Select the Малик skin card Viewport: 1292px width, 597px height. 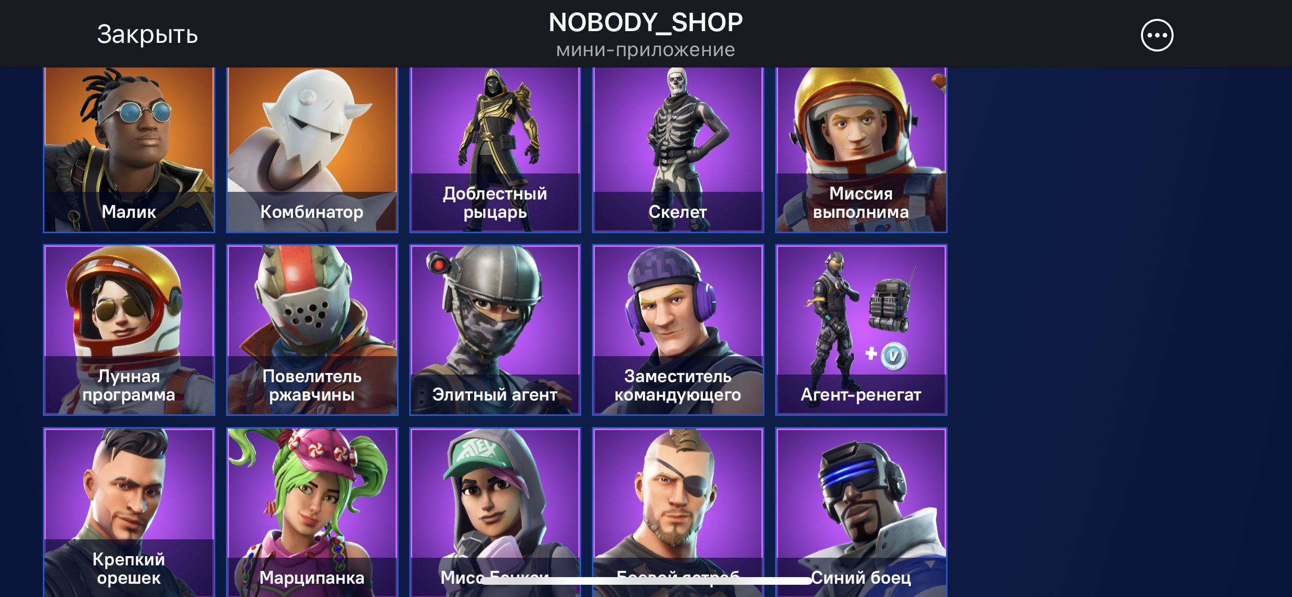(x=129, y=150)
